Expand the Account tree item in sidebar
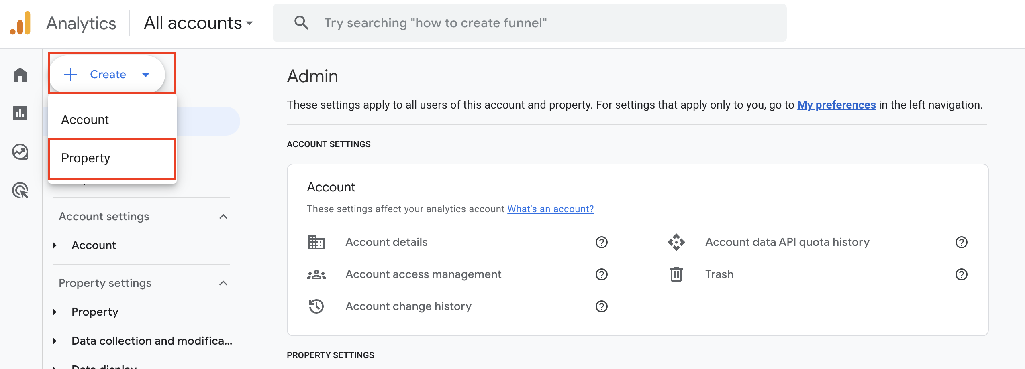The image size is (1025, 369). [x=55, y=245]
